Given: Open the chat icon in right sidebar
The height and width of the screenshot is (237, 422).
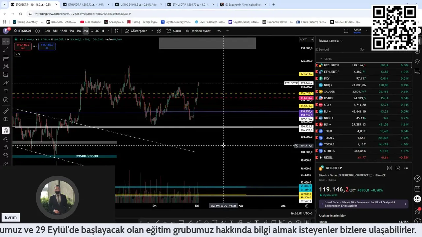Looking at the screenshot, I should coord(417,71).
